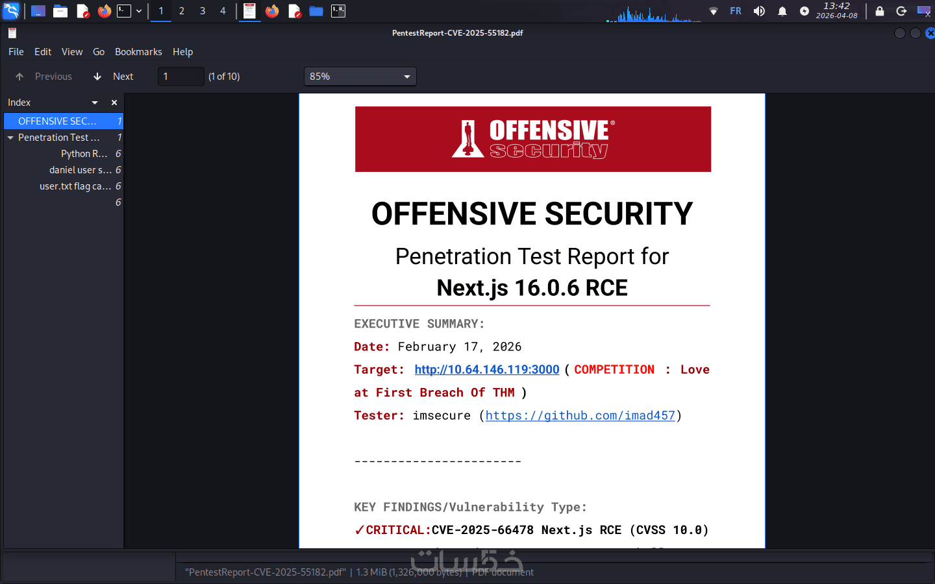This screenshot has height=584, width=935.
Task: Select the Python R… index entry
Action: [x=64, y=154]
